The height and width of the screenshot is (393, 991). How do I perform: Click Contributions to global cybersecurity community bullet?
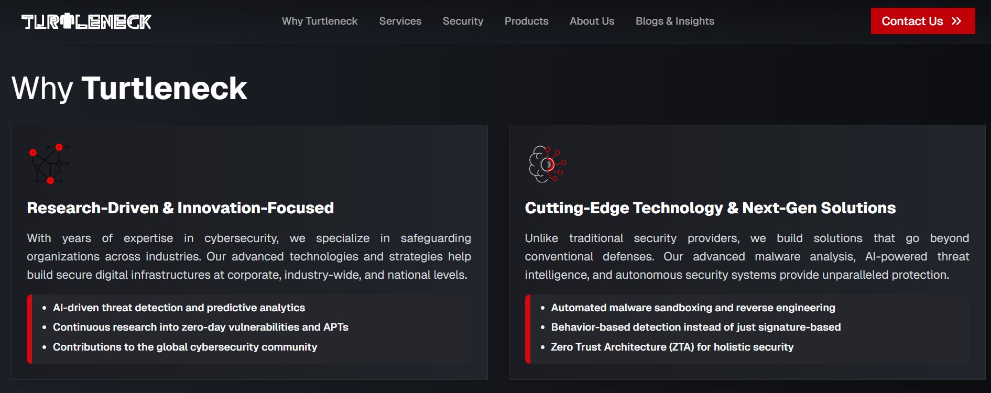[184, 347]
